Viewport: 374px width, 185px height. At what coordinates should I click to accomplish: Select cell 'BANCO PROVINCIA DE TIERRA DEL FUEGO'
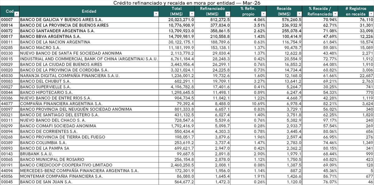point(89,137)
